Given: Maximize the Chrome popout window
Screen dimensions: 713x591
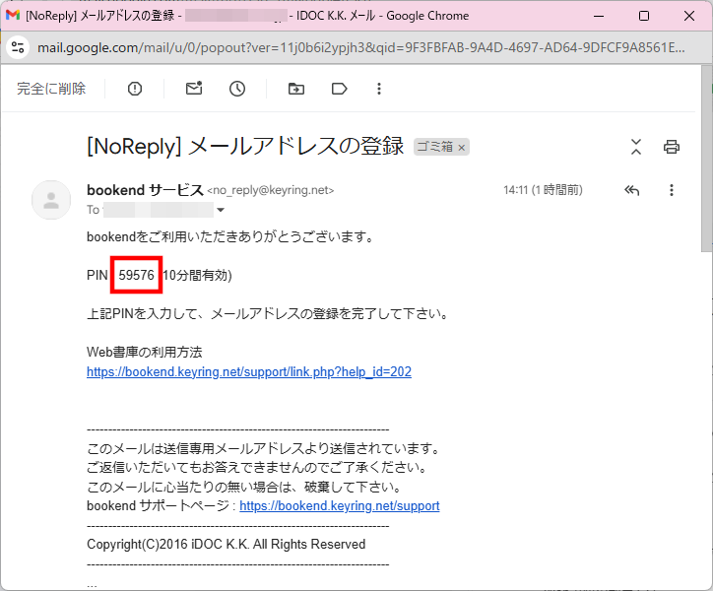Looking at the screenshot, I should pyautogui.click(x=644, y=16).
